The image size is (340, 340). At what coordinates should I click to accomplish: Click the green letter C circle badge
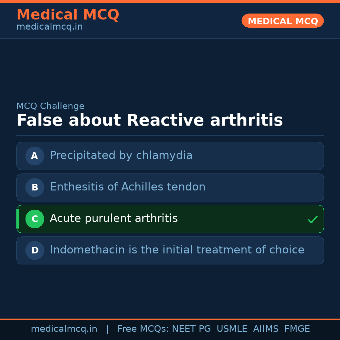click(35, 219)
